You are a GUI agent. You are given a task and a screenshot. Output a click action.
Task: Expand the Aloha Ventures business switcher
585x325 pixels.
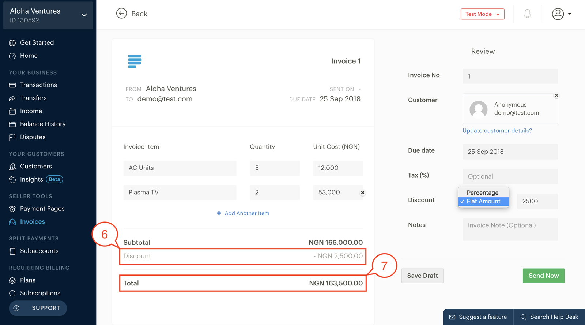[84, 15]
